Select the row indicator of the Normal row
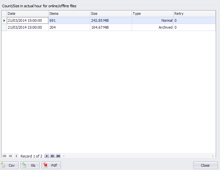The width and height of the screenshot is (220, 170). point(4,20)
